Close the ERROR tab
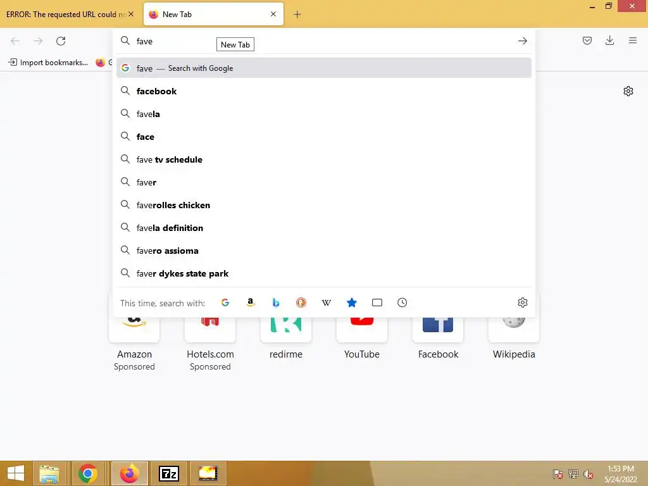Image resolution: width=648 pixels, height=486 pixels. pyautogui.click(x=131, y=14)
